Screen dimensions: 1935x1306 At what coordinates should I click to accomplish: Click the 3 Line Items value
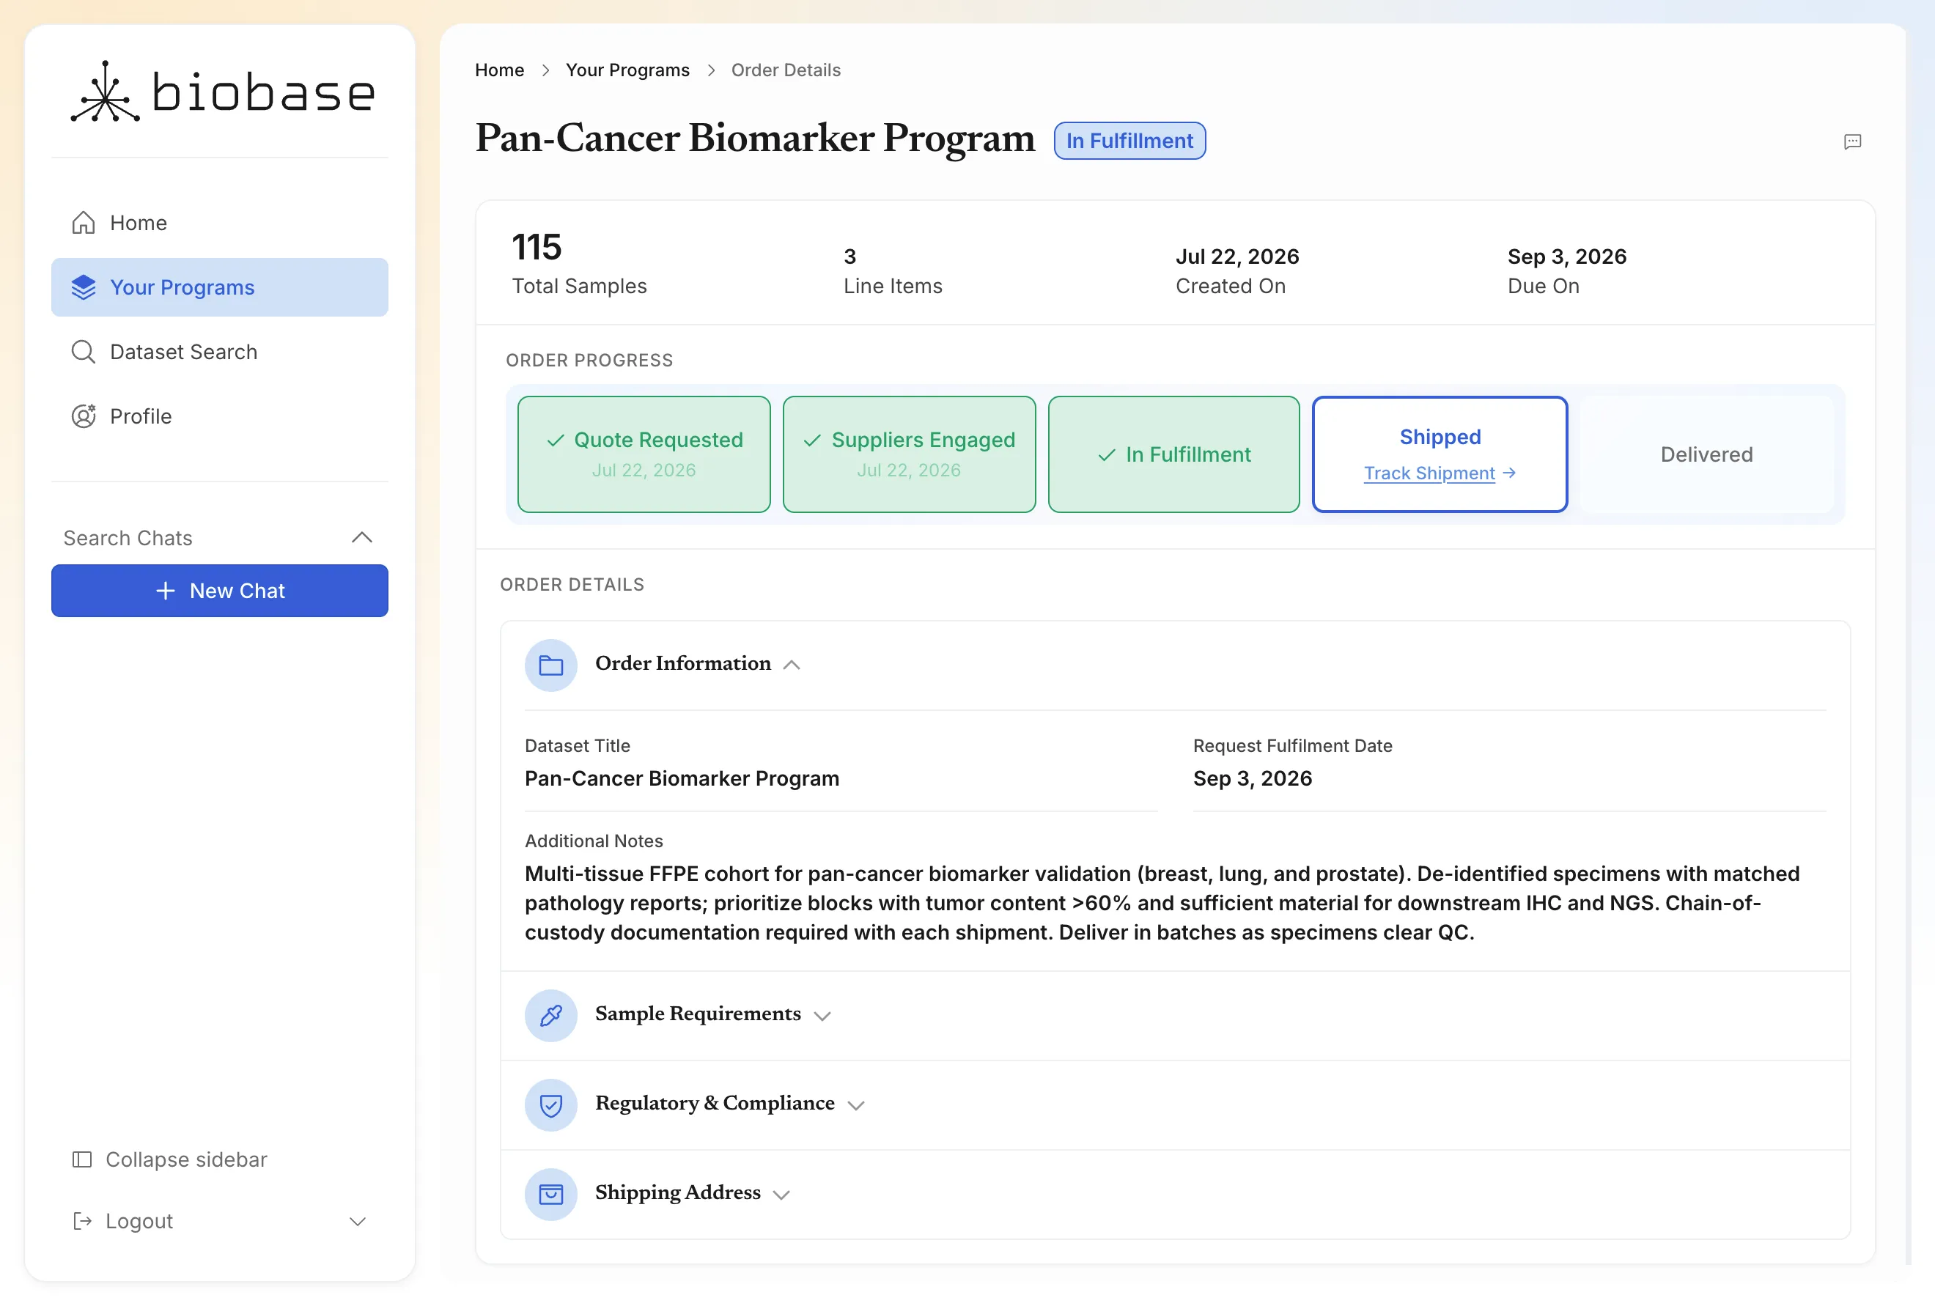click(850, 257)
